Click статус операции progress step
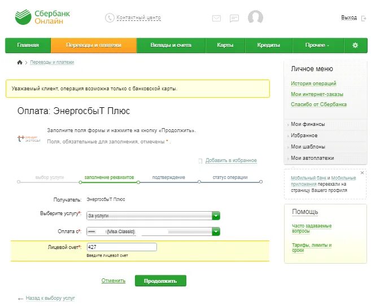Screen dimensions: 371x306 230,177
